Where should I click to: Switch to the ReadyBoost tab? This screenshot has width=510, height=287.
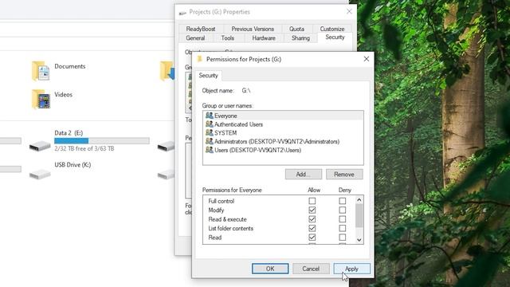[201, 29]
